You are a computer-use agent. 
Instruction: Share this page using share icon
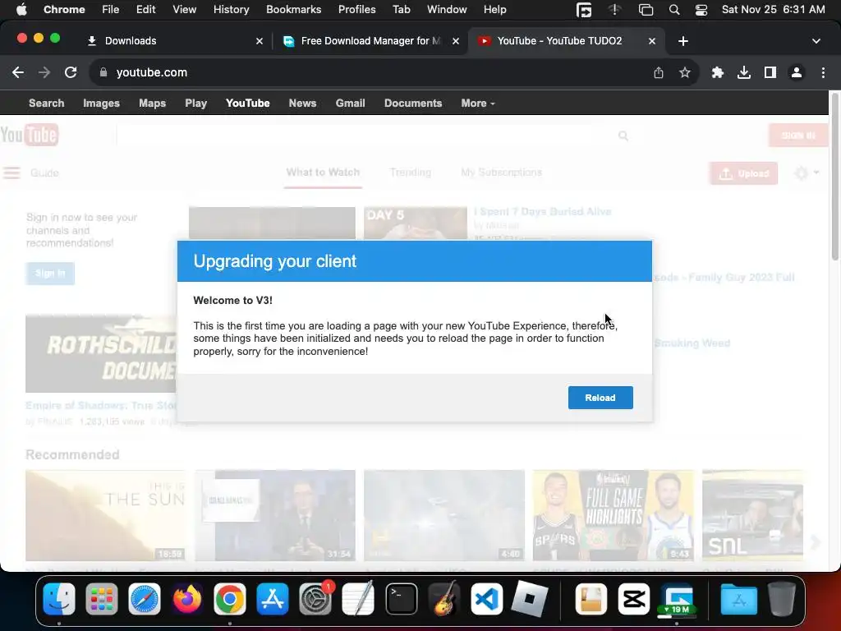[x=659, y=72]
